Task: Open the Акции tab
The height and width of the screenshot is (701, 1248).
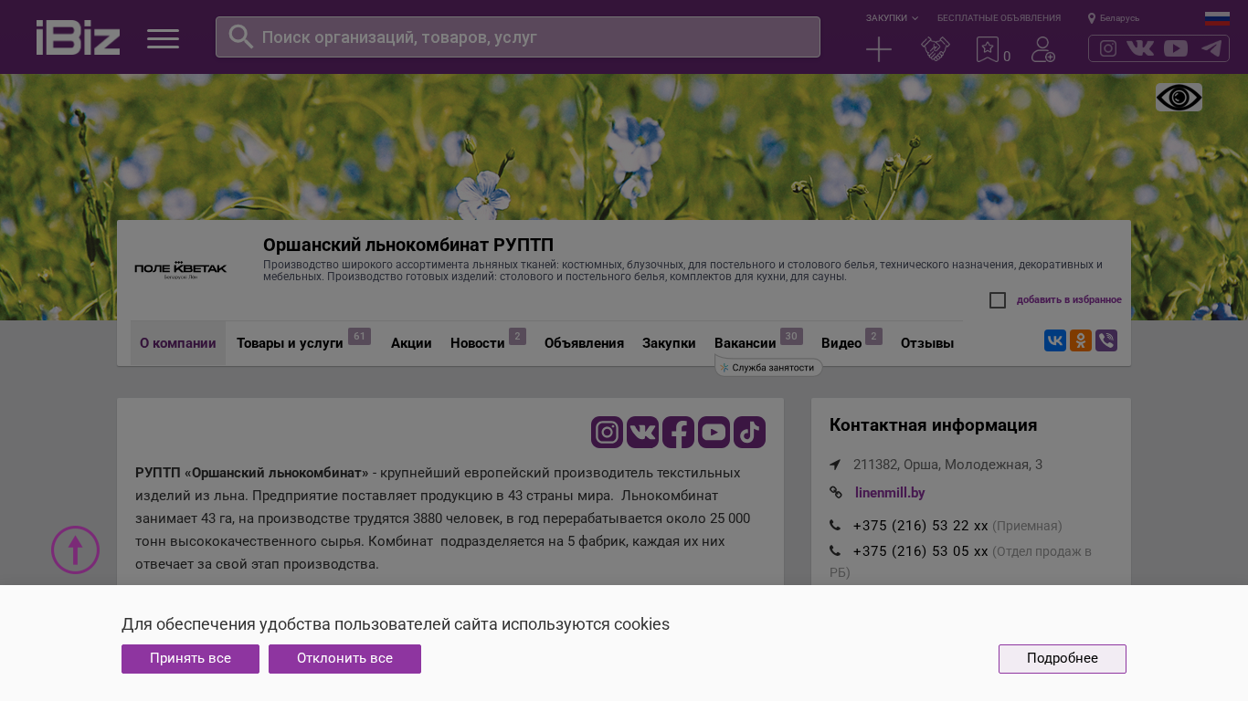Action: click(411, 343)
